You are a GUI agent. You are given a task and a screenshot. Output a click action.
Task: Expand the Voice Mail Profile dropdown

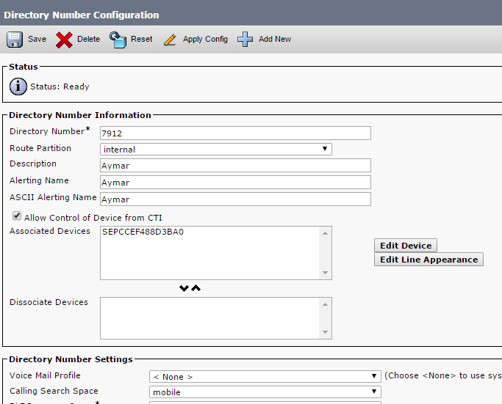pyautogui.click(x=265, y=377)
